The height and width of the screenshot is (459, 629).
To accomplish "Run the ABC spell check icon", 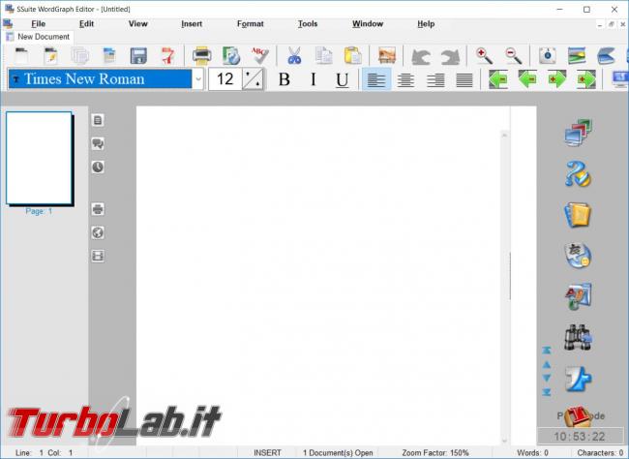I will pos(260,55).
